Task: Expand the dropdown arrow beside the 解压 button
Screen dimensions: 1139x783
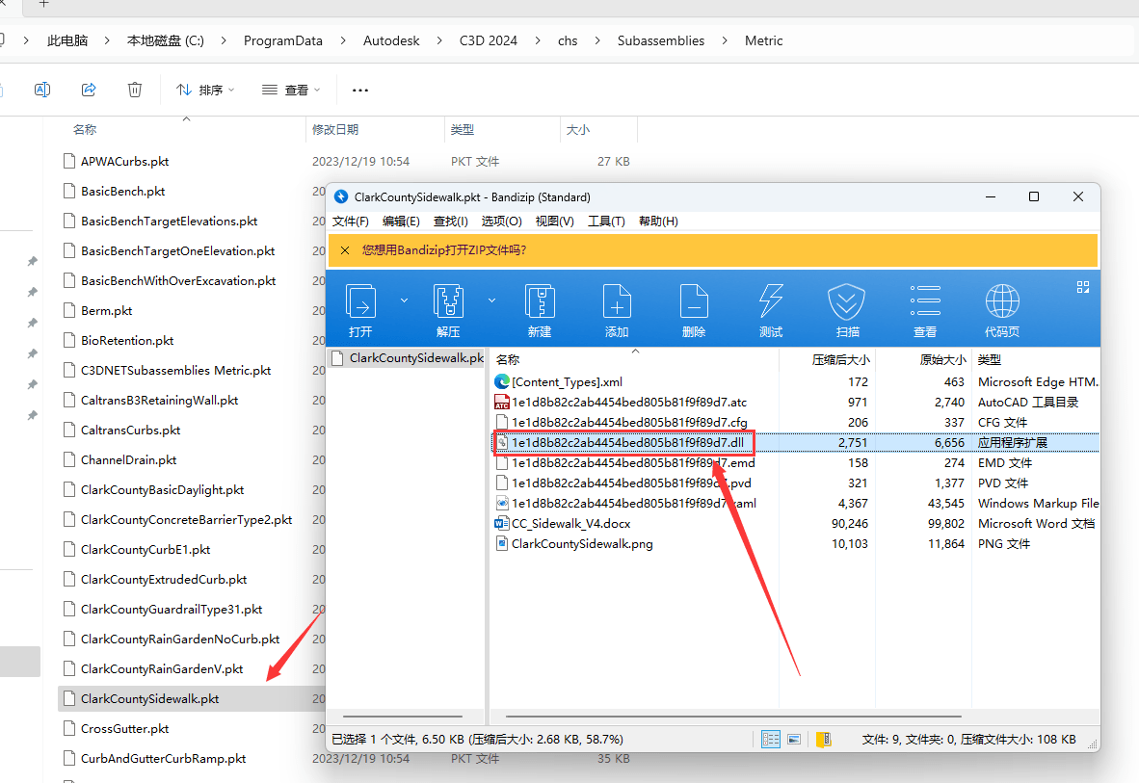Action: click(492, 300)
